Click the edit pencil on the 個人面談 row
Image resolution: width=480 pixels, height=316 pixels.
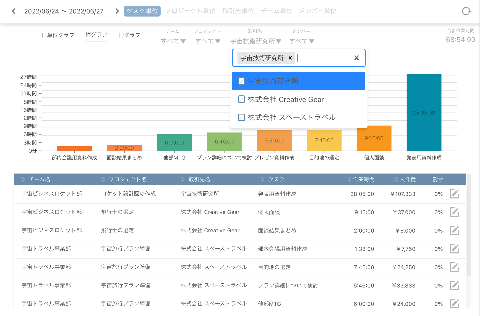click(455, 212)
